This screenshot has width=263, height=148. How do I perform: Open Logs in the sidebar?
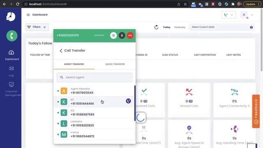tap(12, 72)
